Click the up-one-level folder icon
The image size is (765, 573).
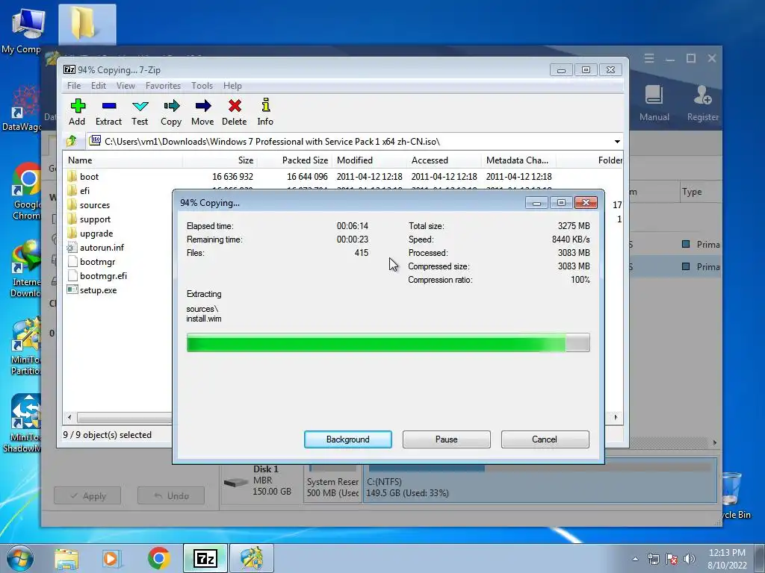point(72,141)
